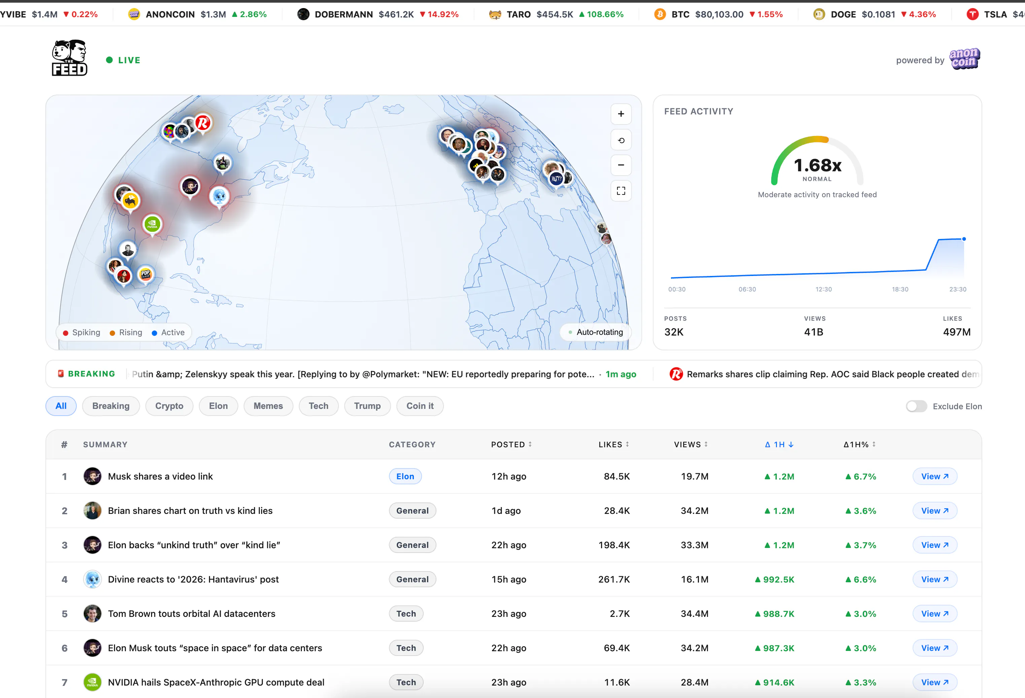Screen dimensions: 1025x698
Task: Click the Rising legend item
Action: 126,332
